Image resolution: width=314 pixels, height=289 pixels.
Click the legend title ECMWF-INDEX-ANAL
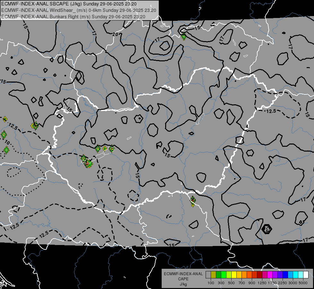pyautogui.click(x=183, y=274)
